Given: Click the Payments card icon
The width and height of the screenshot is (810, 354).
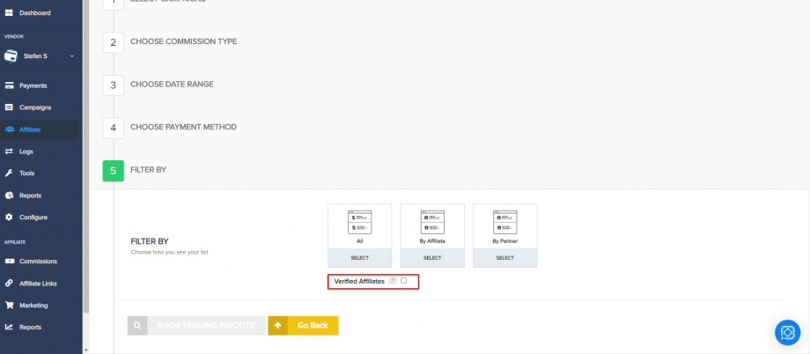Looking at the screenshot, I should (9, 85).
